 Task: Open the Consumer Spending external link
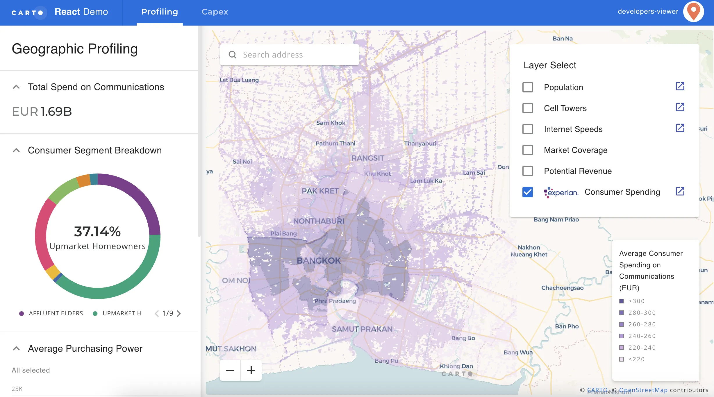click(x=680, y=191)
